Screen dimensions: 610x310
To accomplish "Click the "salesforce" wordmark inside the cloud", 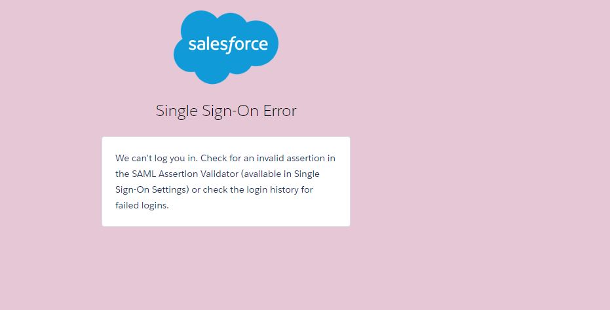I will [x=227, y=44].
